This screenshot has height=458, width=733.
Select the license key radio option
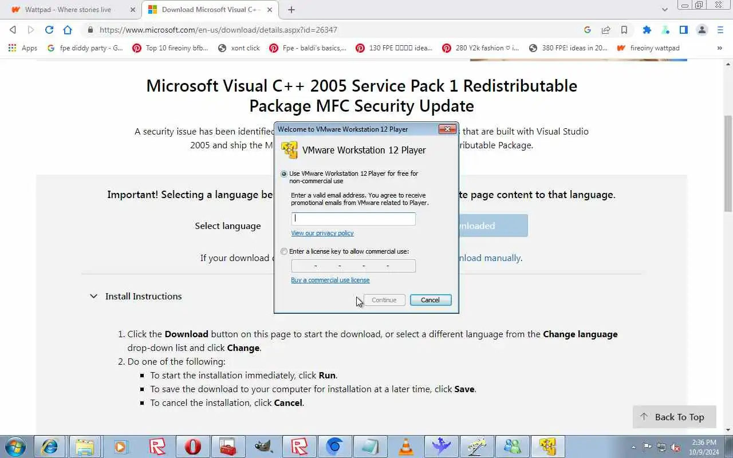(x=284, y=251)
